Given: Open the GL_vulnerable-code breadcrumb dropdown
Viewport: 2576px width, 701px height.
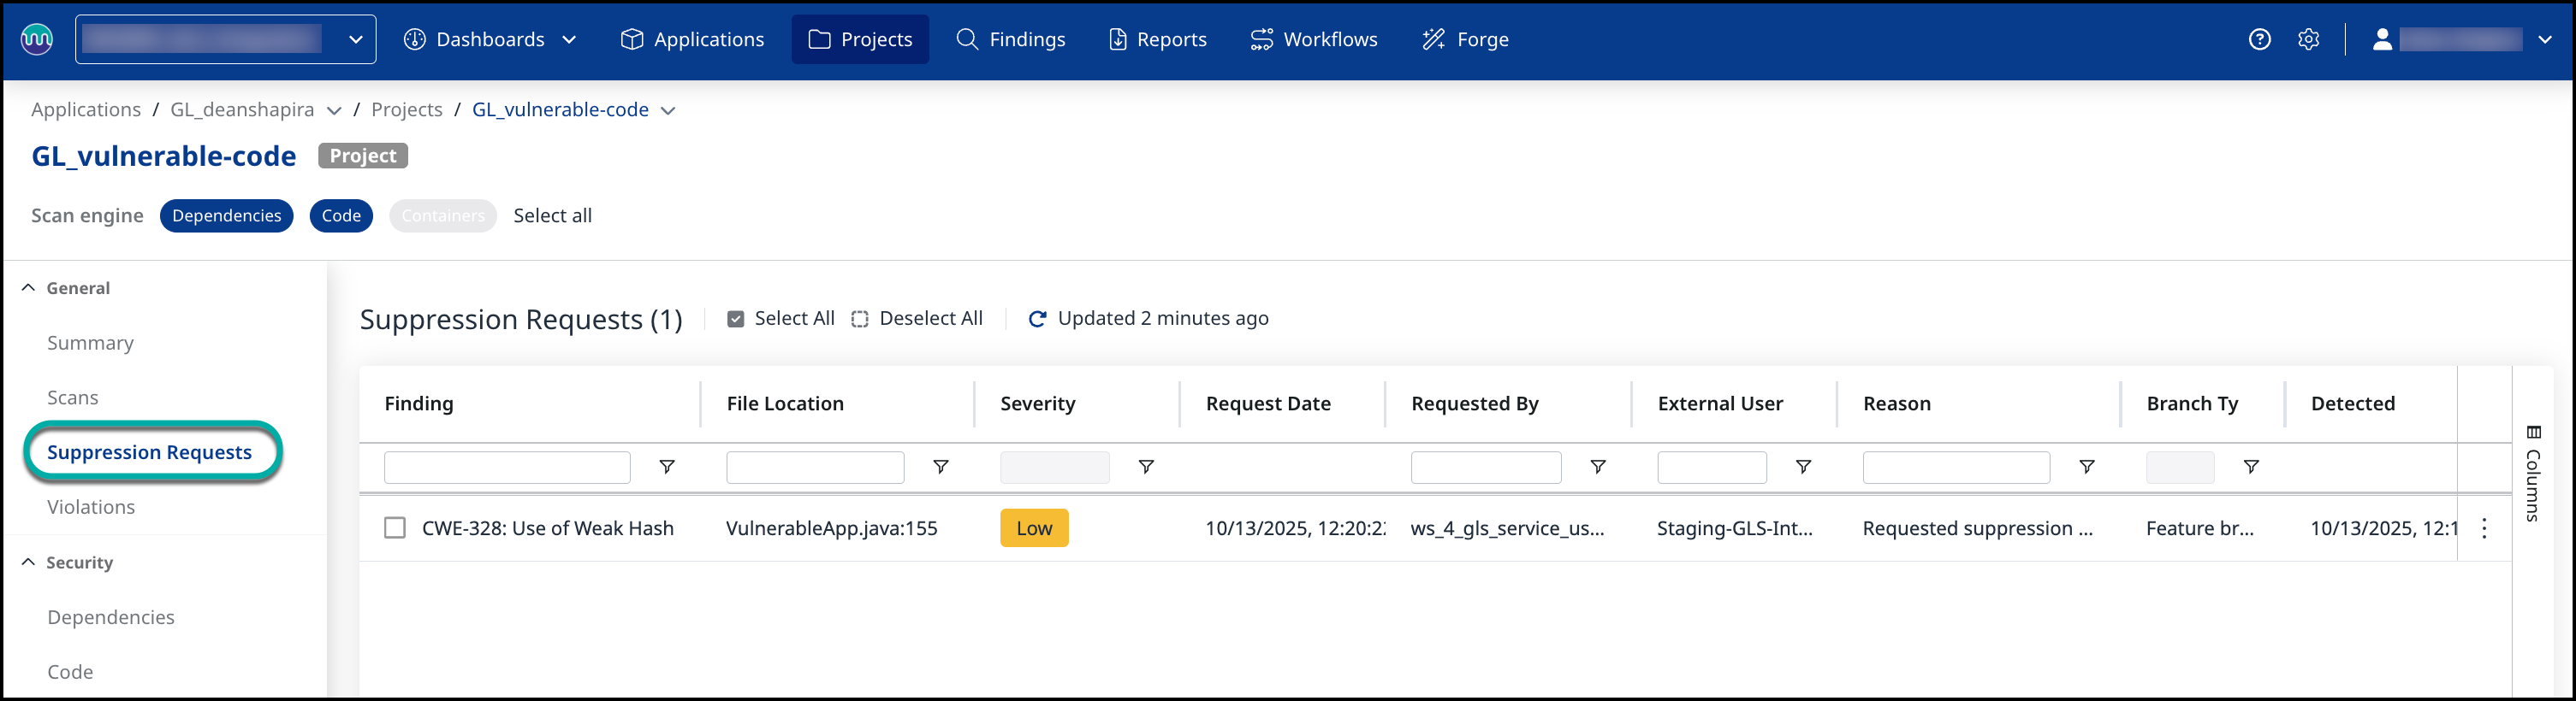Looking at the screenshot, I should click(669, 109).
